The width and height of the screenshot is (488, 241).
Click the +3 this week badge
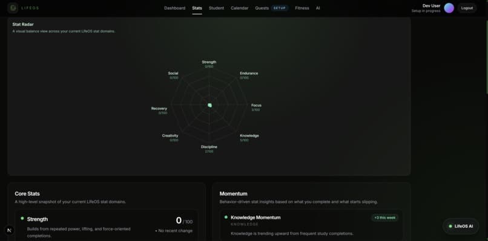tap(384, 217)
